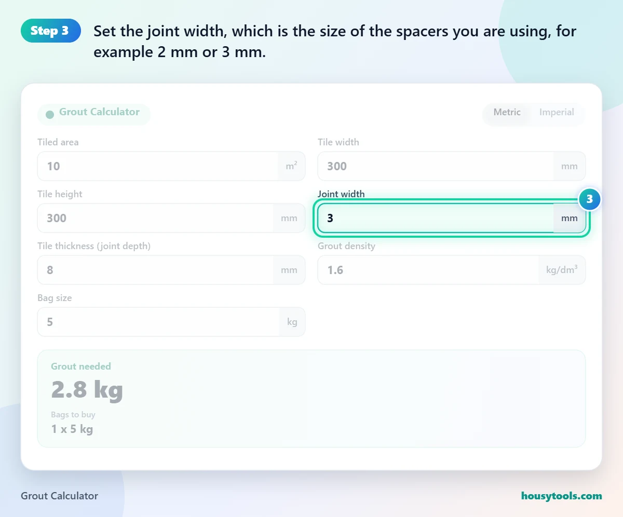Click the Grout needed label
This screenshot has width=623, height=517.
coord(81,366)
